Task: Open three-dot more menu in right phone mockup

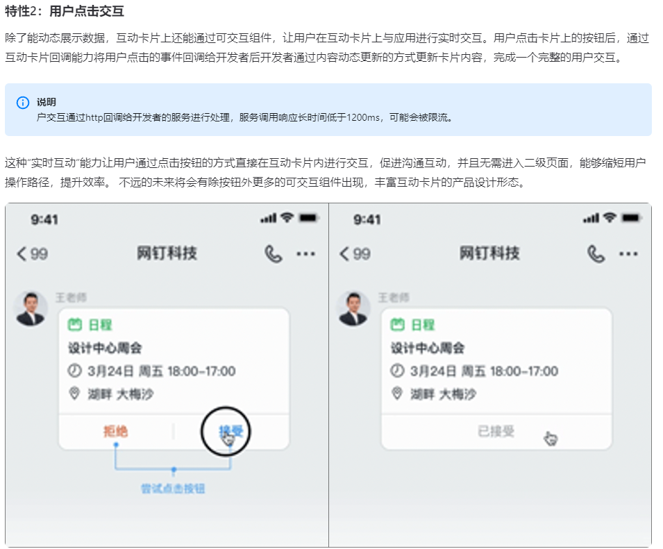Action: pos(628,253)
